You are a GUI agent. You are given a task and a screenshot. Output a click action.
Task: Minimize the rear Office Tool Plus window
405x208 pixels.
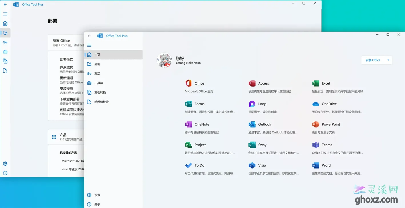tap(293, 3)
